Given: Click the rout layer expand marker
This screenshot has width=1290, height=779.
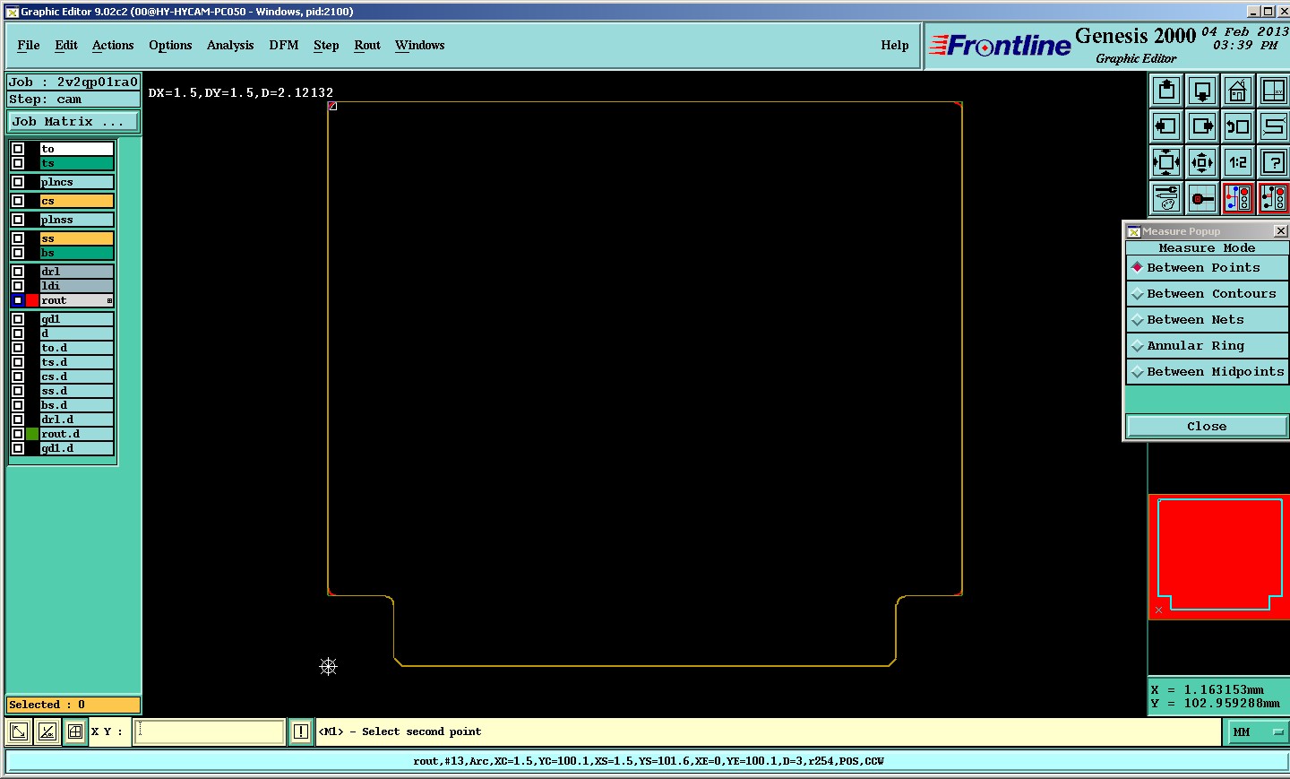Looking at the screenshot, I should click(109, 300).
